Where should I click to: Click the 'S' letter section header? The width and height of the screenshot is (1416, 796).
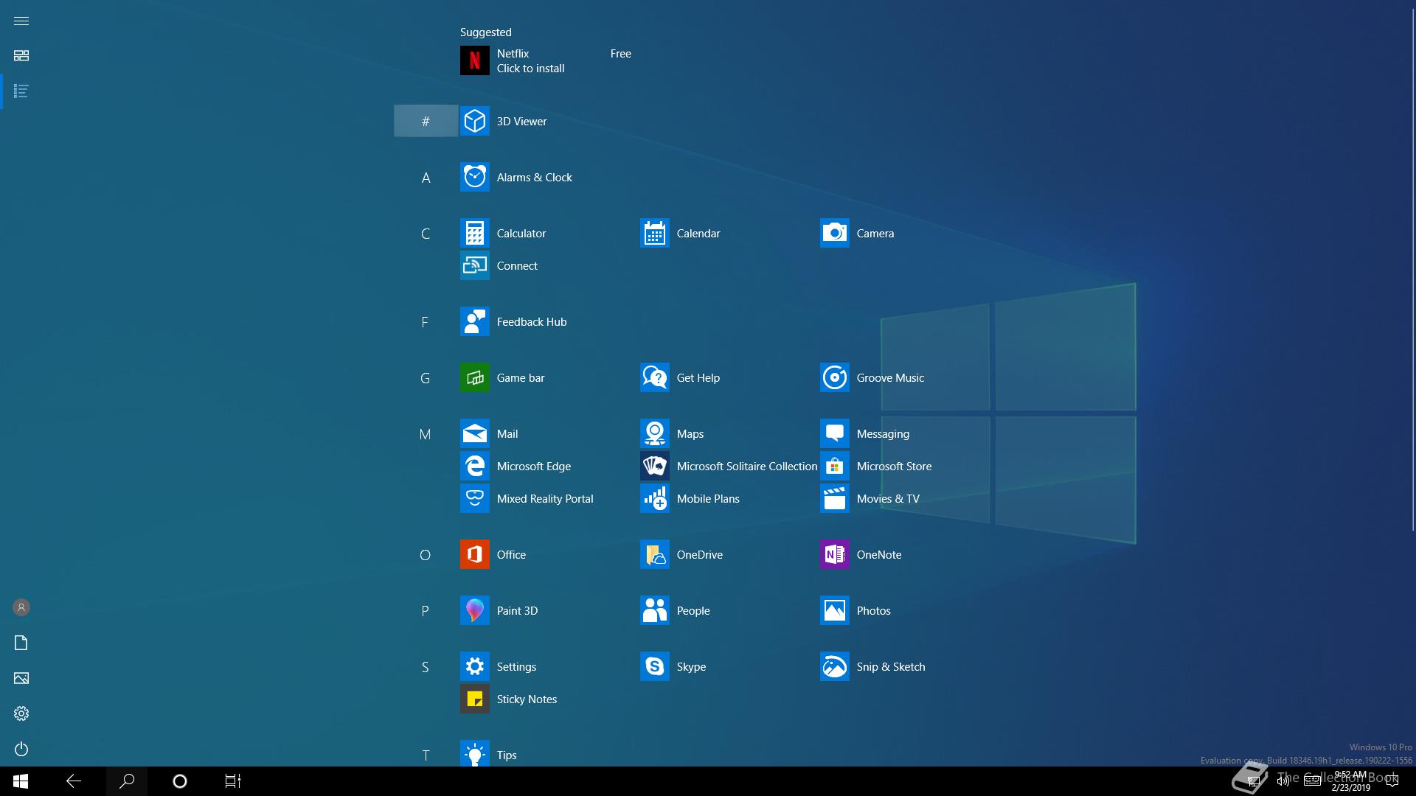click(426, 667)
